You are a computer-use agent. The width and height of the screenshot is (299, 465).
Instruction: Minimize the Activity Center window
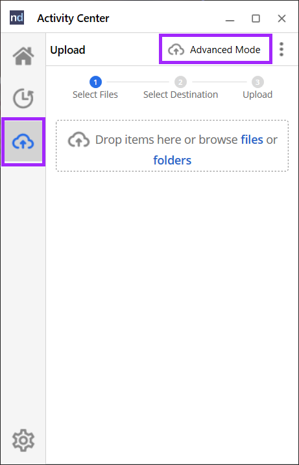[x=230, y=19]
